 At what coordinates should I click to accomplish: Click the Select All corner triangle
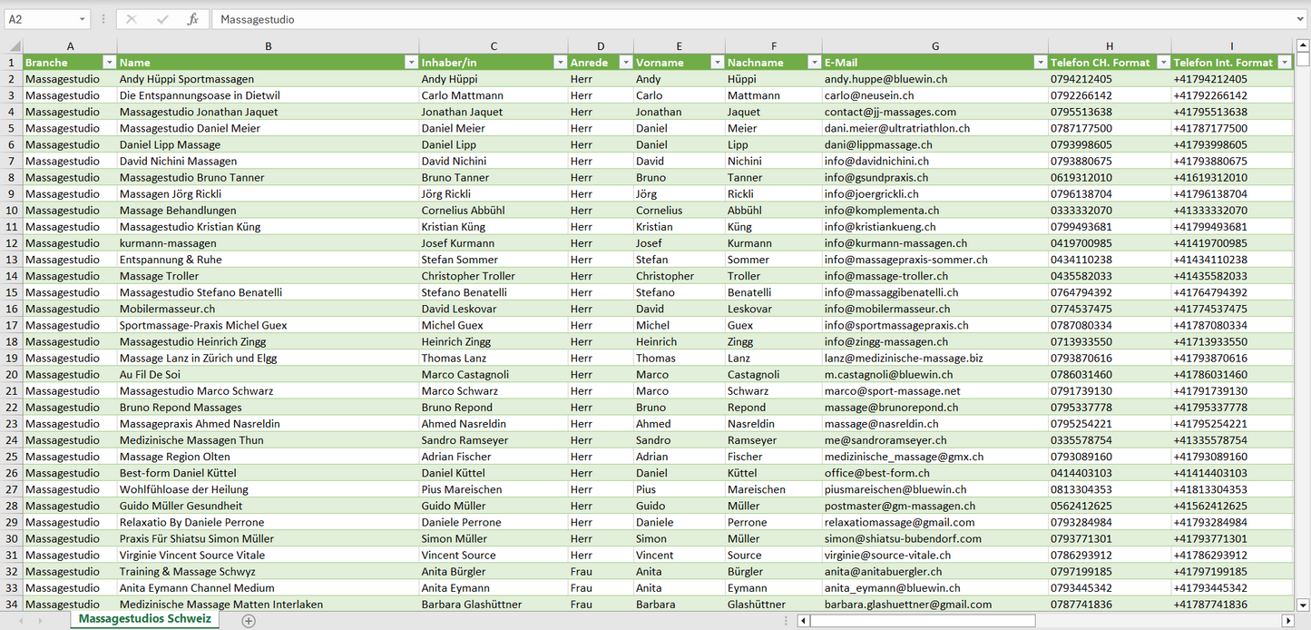point(15,46)
